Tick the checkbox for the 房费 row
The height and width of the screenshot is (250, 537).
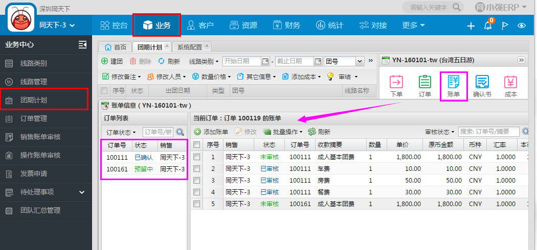click(x=196, y=181)
